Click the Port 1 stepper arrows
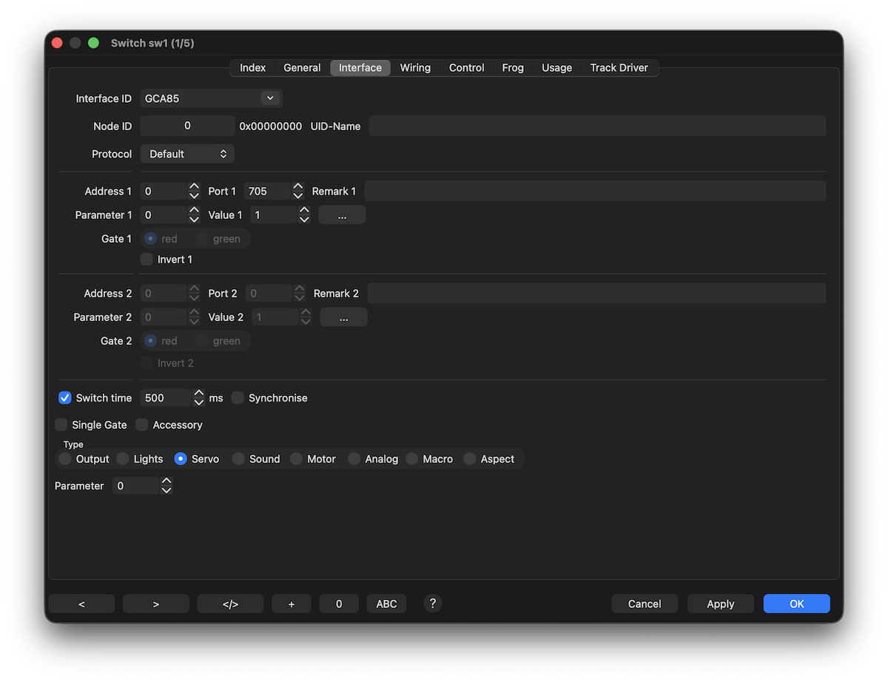 coord(297,192)
